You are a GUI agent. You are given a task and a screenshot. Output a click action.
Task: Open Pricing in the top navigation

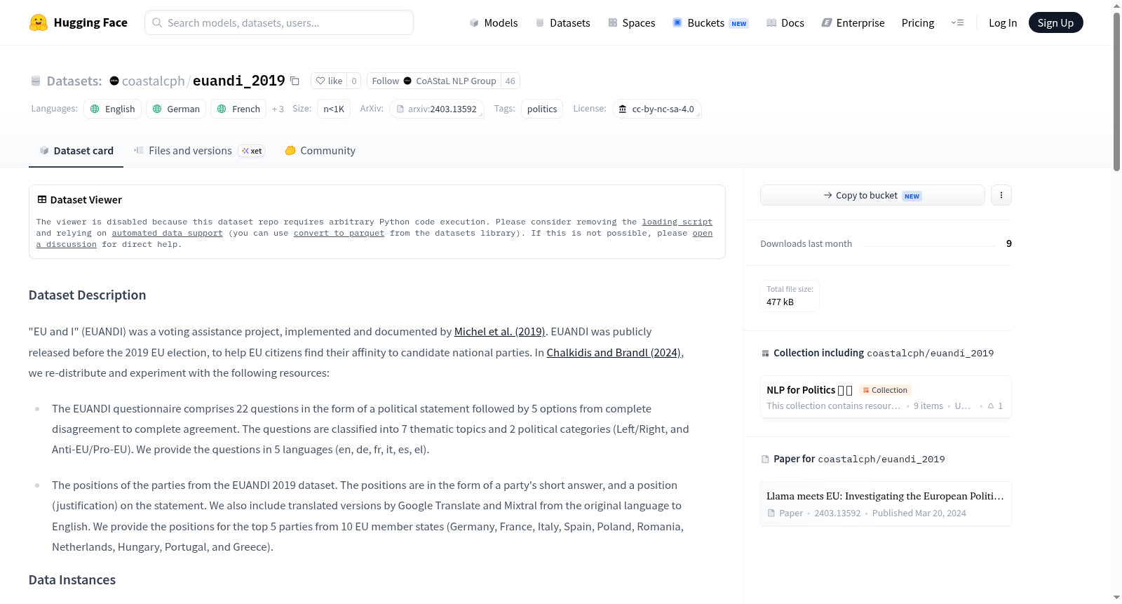[x=918, y=22]
